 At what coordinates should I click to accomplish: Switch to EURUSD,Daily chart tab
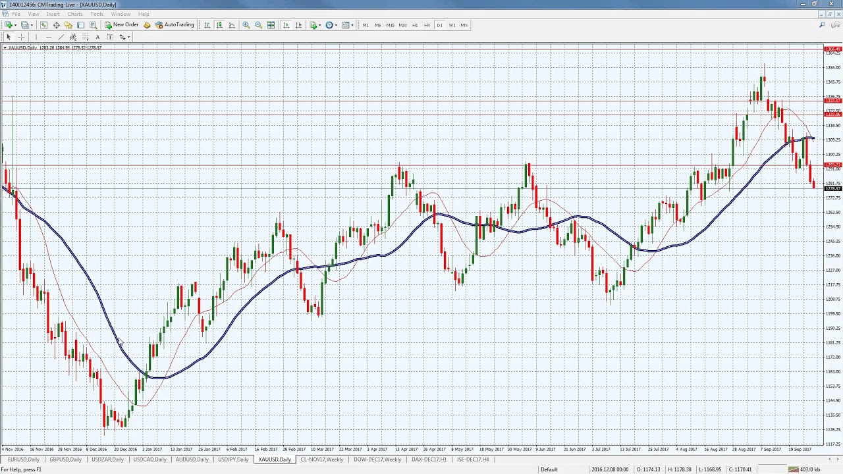tap(24, 460)
